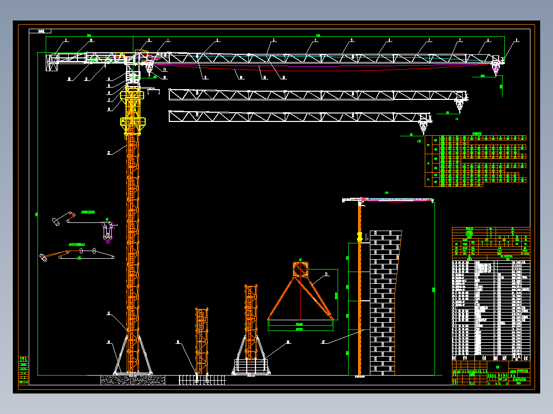Open the green load chart table

click(x=476, y=160)
